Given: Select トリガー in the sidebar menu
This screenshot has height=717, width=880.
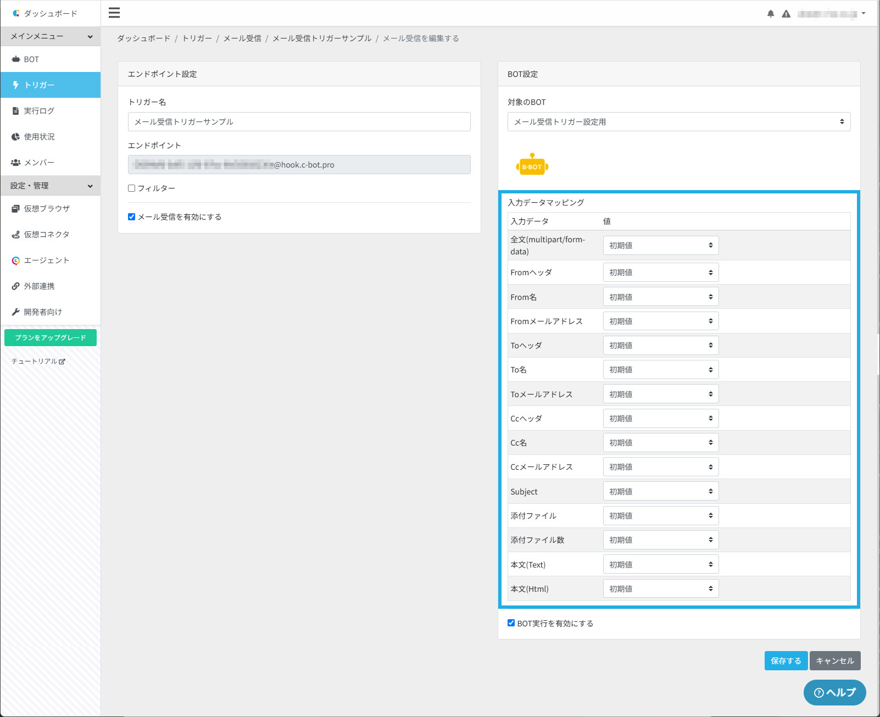Looking at the screenshot, I should pos(51,85).
